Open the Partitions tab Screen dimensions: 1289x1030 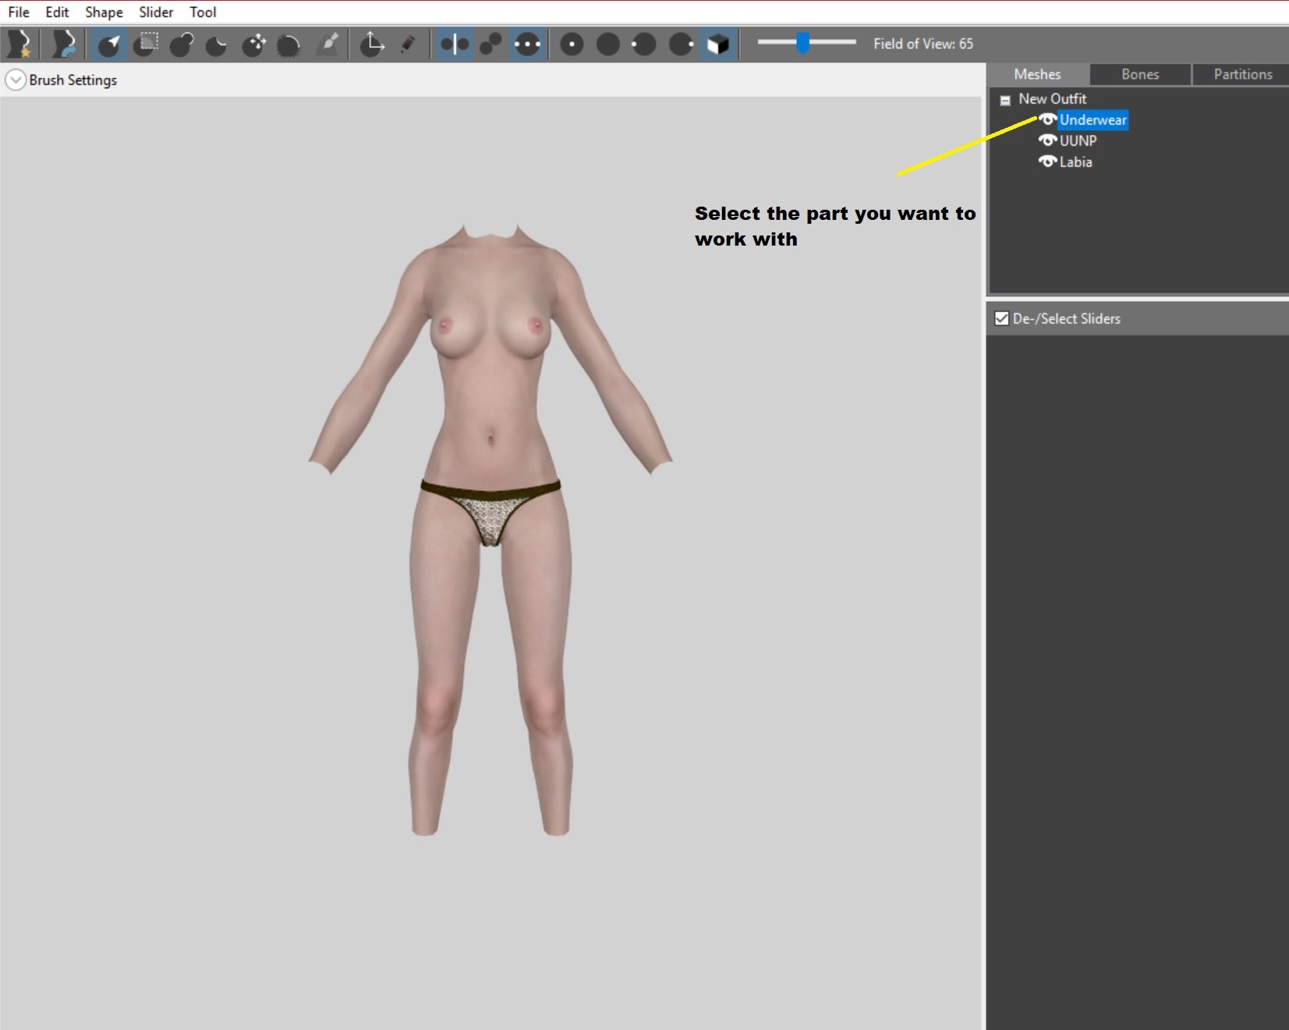(x=1242, y=74)
